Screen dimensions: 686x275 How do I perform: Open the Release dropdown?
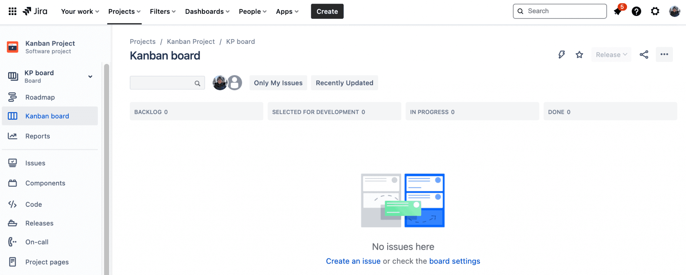611,55
